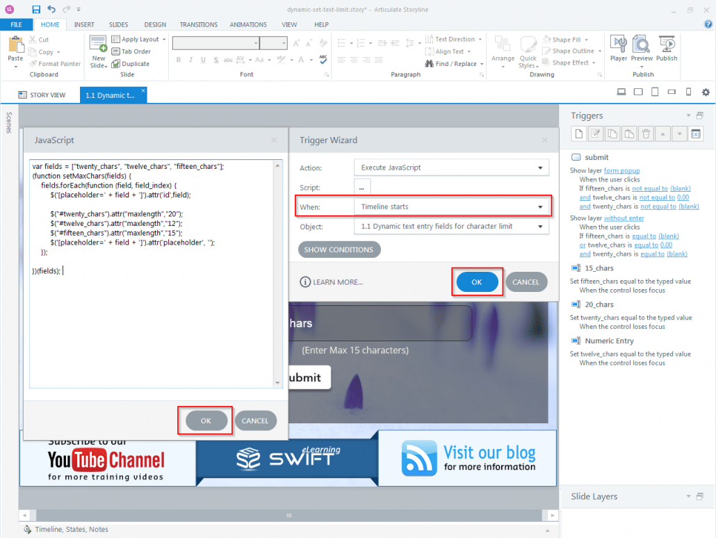The height and width of the screenshot is (538, 716).
Task: Open the Preview tool
Action: [x=642, y=49]
